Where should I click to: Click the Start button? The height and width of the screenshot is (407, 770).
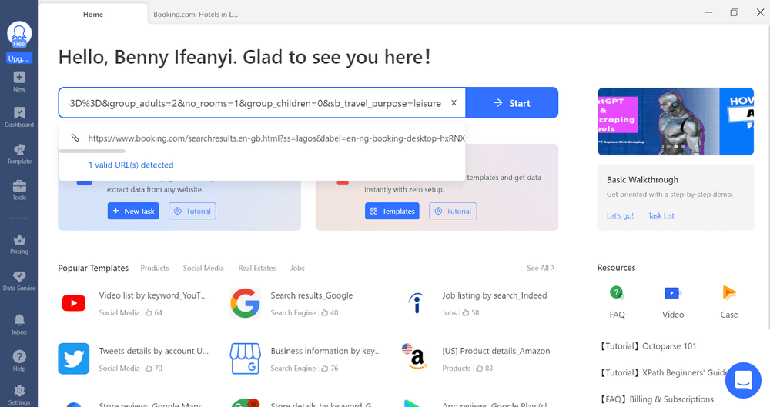click(512, 103)
